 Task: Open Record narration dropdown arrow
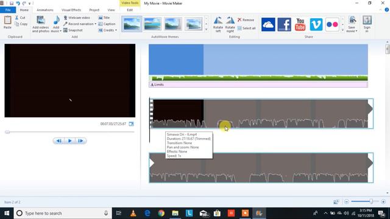pos(96,24)
